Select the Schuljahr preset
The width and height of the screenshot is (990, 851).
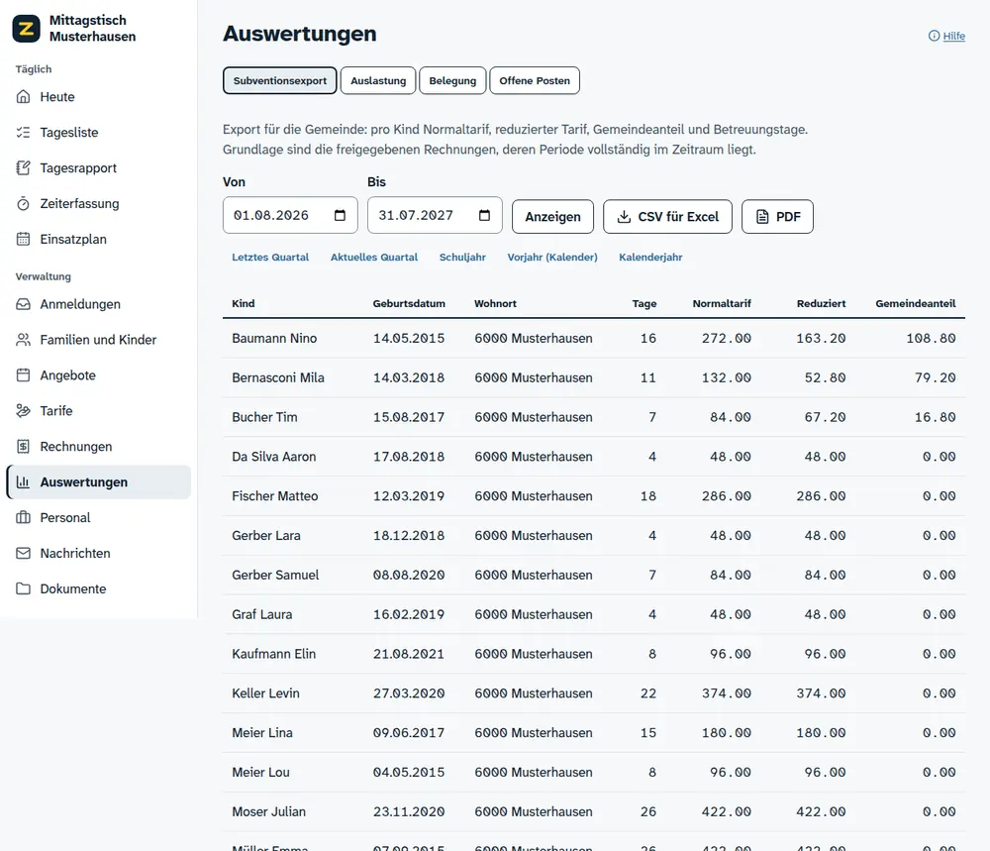[462, 258]
